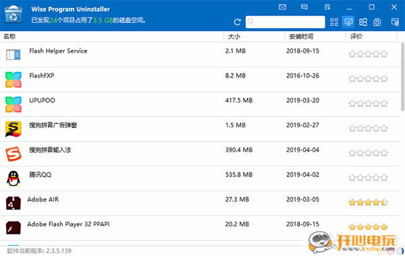Switch to the four-squares grid view icon

(x=334, y=22)
